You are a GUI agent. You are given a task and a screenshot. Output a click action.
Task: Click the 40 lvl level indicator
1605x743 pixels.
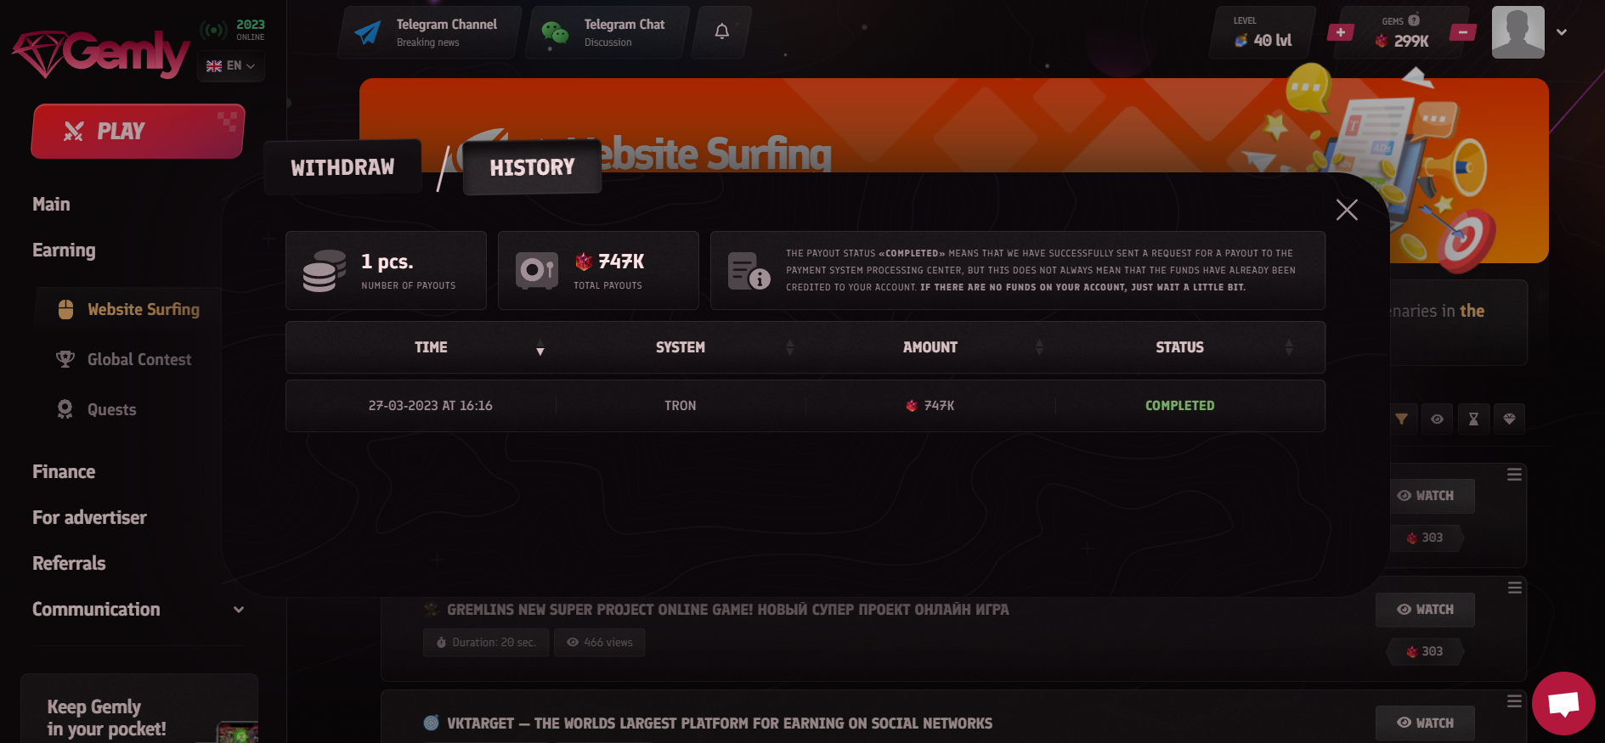coord(1263,32)
